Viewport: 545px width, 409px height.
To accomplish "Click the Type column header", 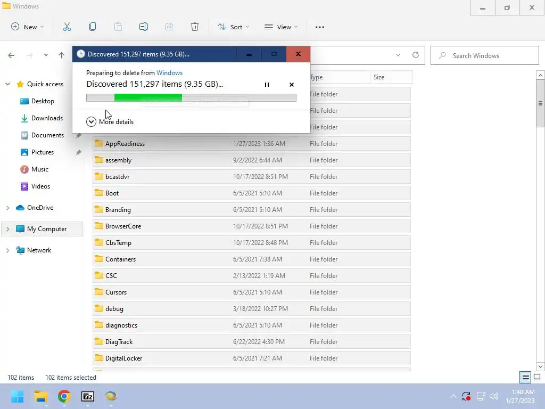I will tap(340, 77).
